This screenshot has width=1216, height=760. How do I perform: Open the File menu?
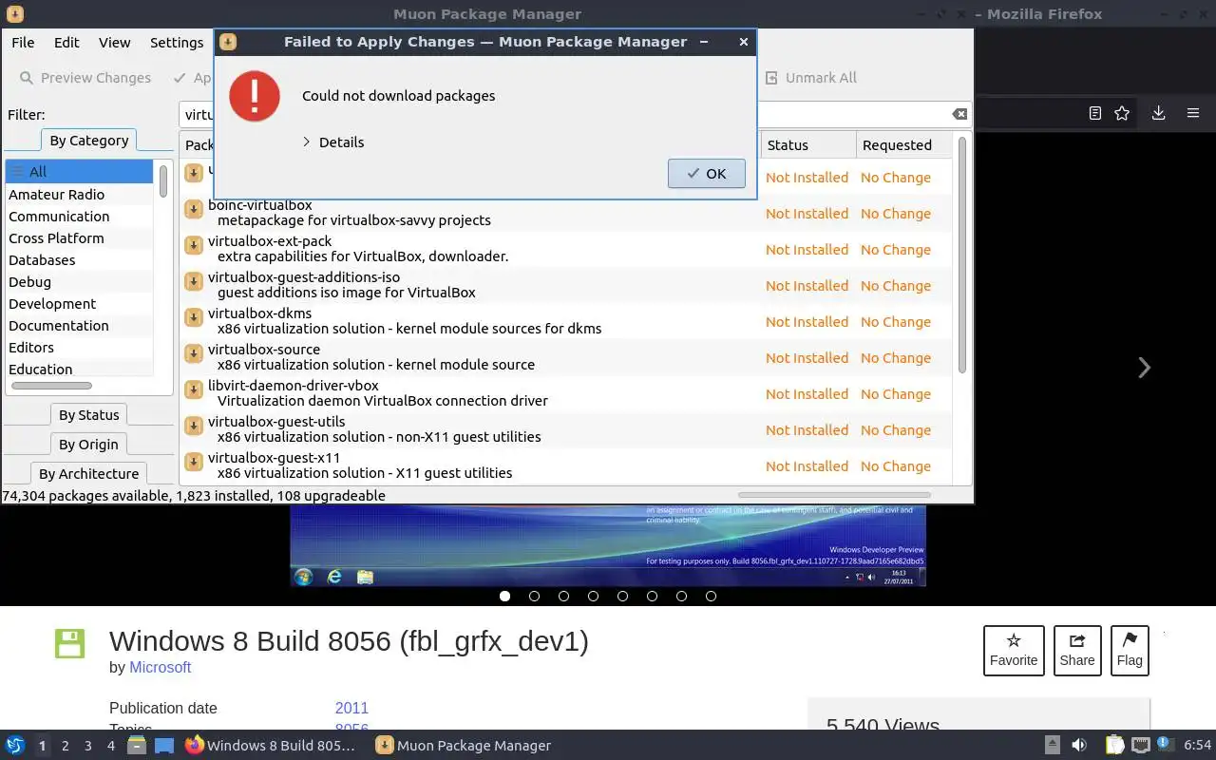click(x=23, y=43)
